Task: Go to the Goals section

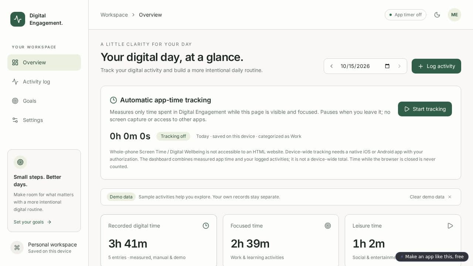Action: click(44, 101)
